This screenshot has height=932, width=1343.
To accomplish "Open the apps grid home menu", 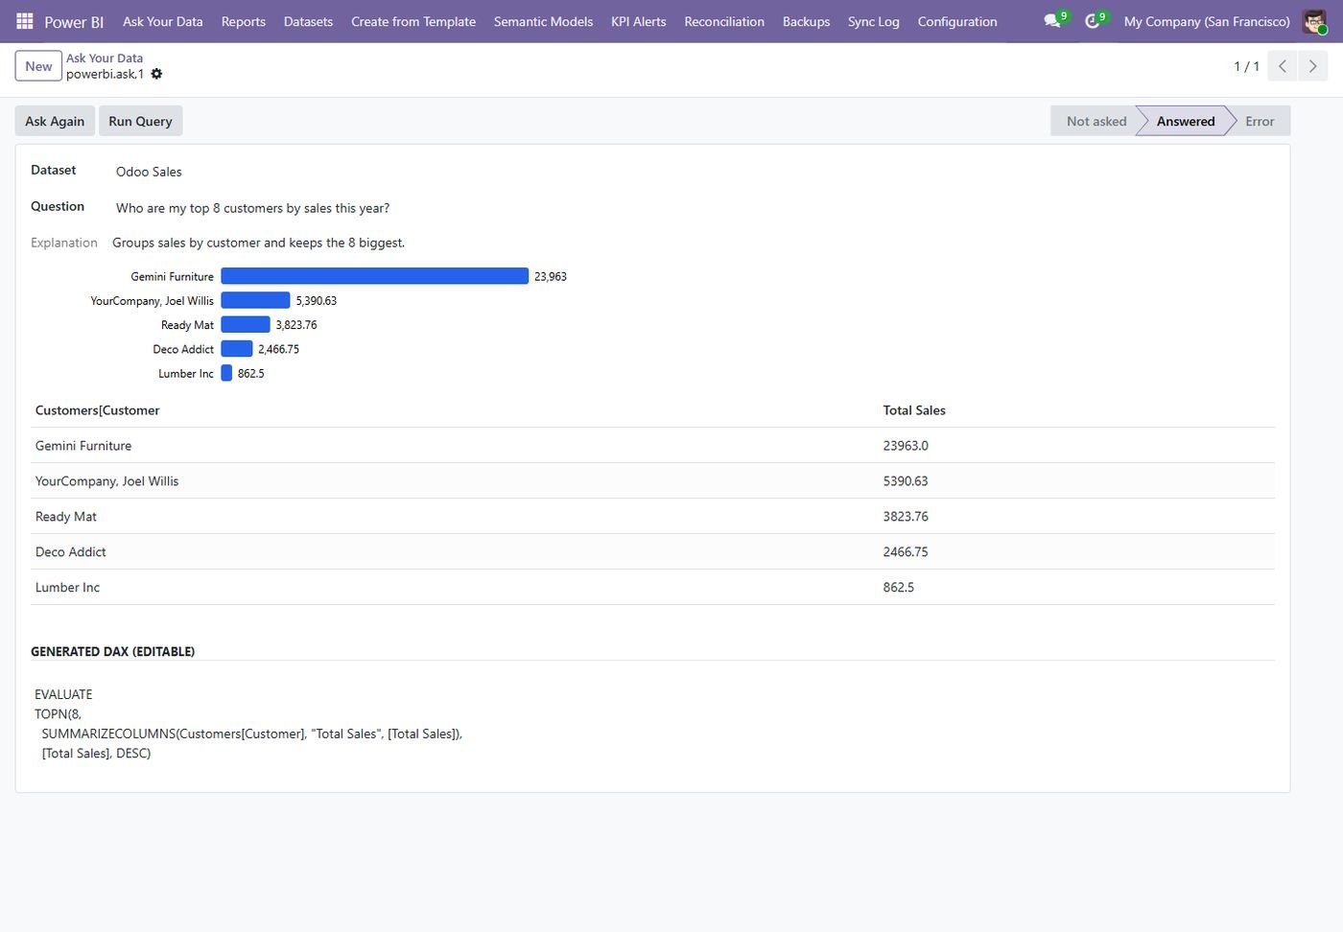I will click(25, 21).
